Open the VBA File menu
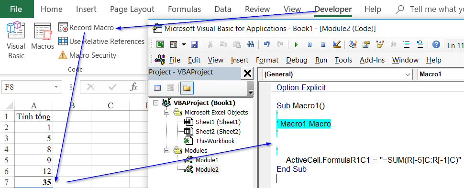This screenshot has height=188, width=464. tap(175, 60)
